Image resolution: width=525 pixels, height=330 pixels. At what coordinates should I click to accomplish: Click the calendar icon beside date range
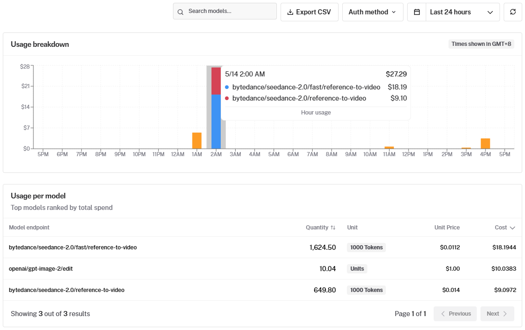(417, 12)
